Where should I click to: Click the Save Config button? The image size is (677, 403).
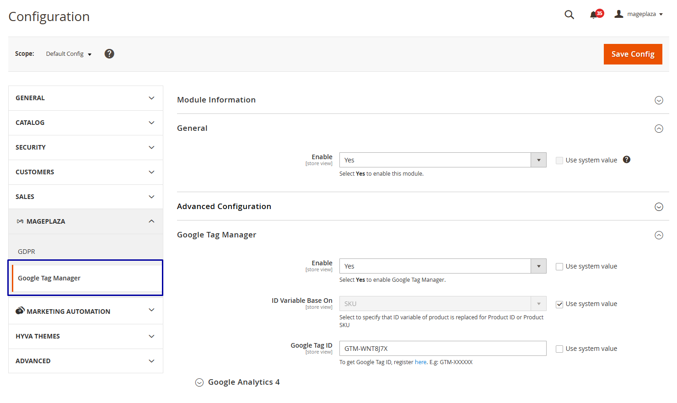[633, 54]
